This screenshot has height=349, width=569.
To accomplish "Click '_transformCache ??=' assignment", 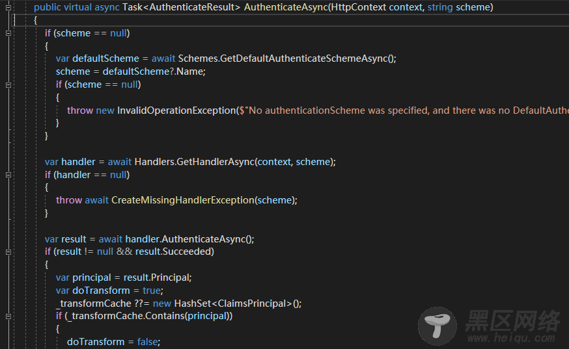I will (x=103, y=304).
